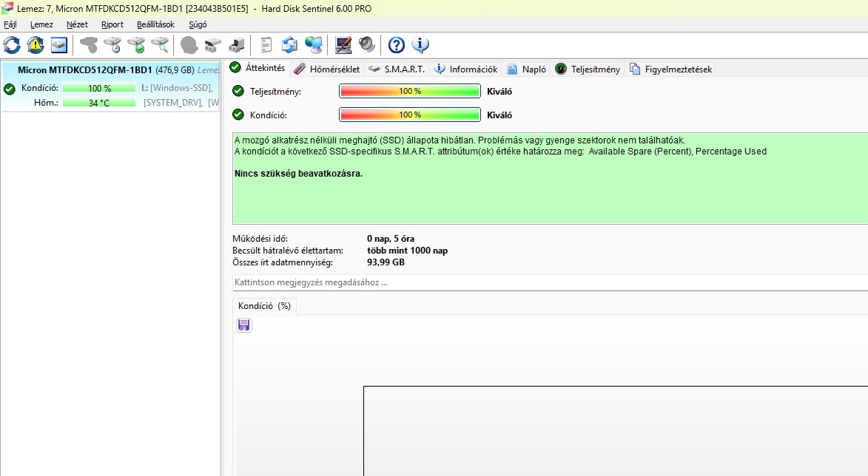Screen dimensions: 868x476
Task: Click the '[SYSTEM_DRV],' partition text
Action: [172, 103]
